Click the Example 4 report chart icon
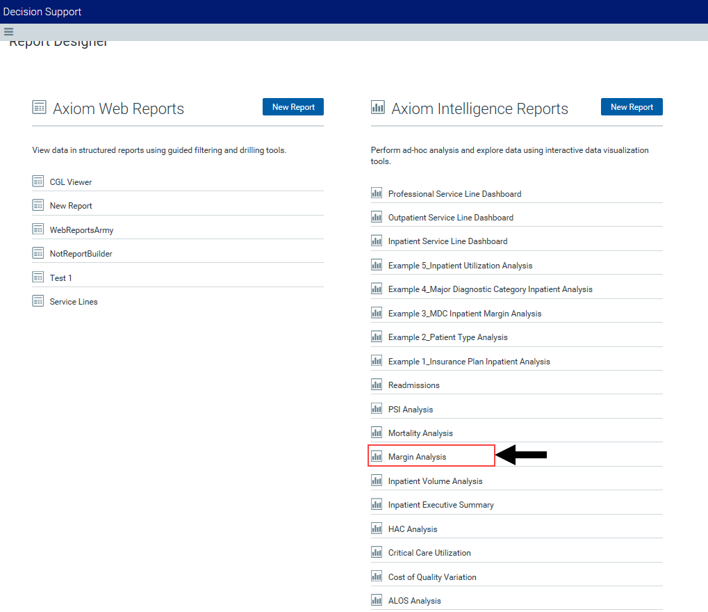708x612 pixels. (377, 289)
